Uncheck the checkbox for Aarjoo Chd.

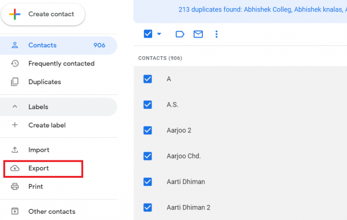[147, 156]
